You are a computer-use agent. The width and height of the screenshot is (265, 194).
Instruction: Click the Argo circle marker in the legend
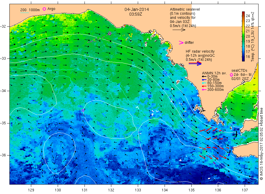[44, 9]
